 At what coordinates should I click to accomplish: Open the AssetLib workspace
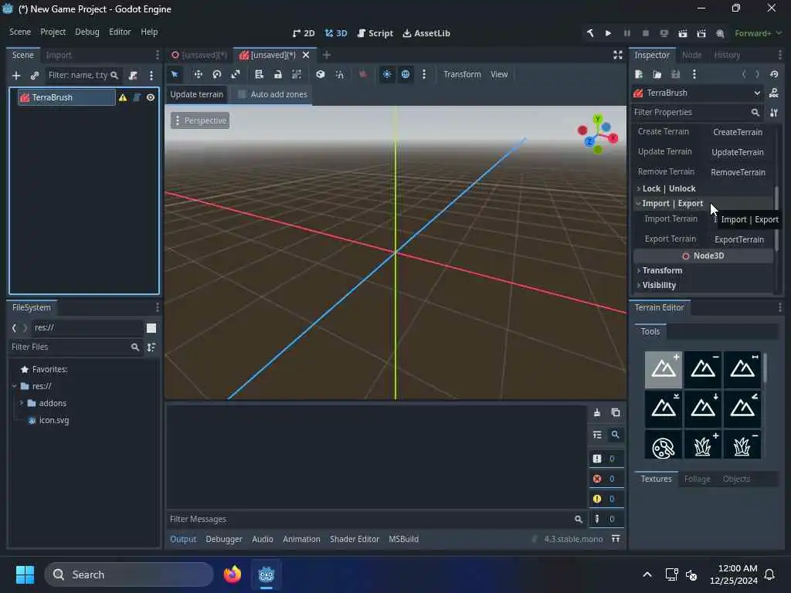[426, 33]
